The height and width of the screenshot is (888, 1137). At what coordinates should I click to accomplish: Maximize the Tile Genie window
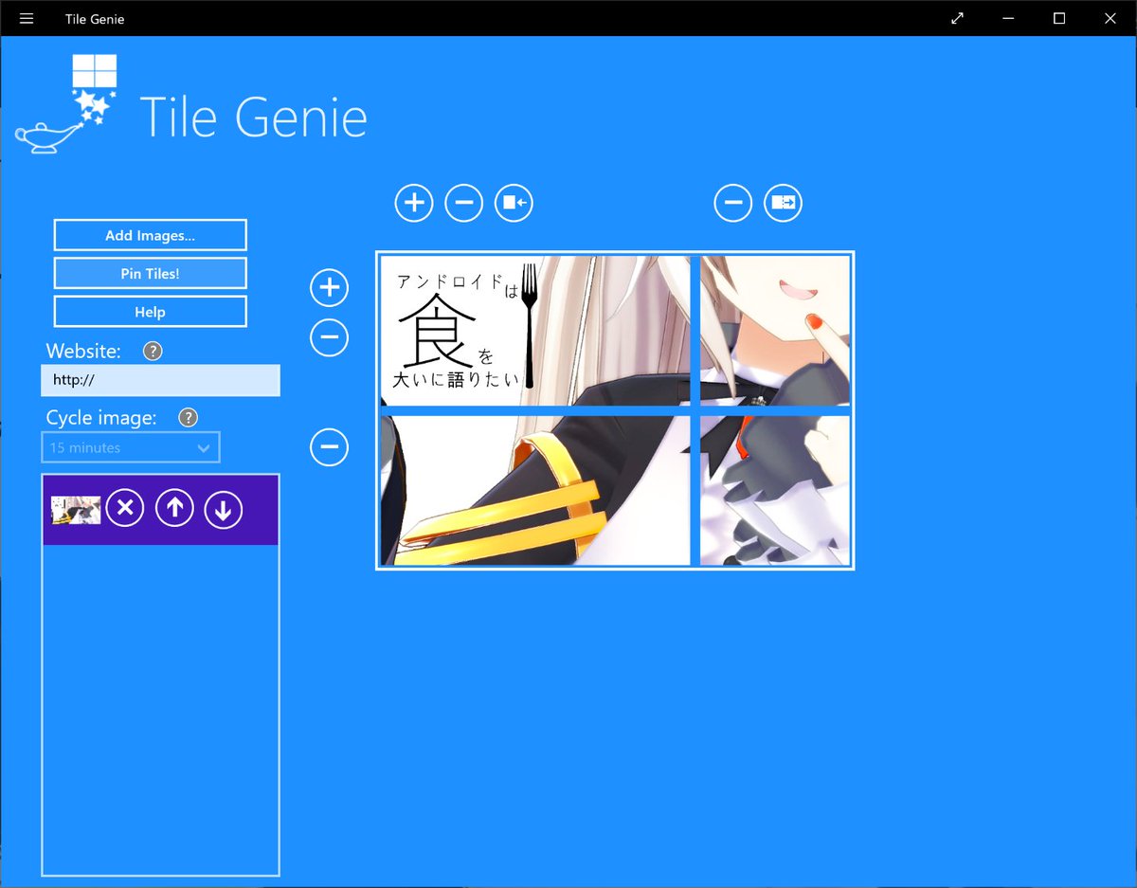point(1060,18)
